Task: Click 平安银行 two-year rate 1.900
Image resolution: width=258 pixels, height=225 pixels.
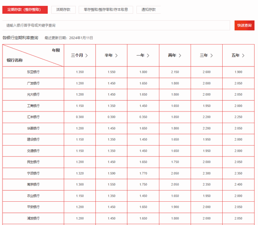Action: tap(175, 207)
